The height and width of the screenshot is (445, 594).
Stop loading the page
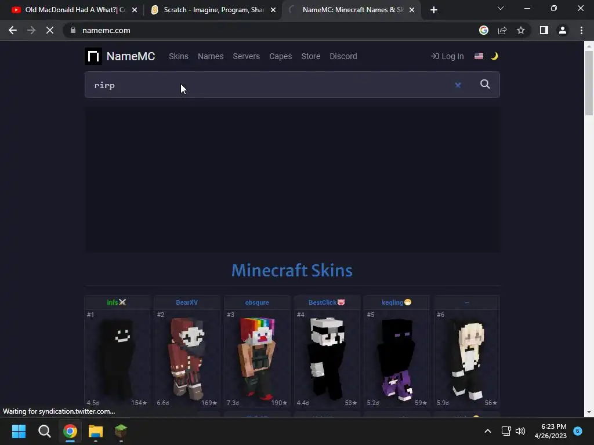coord(50,30)
